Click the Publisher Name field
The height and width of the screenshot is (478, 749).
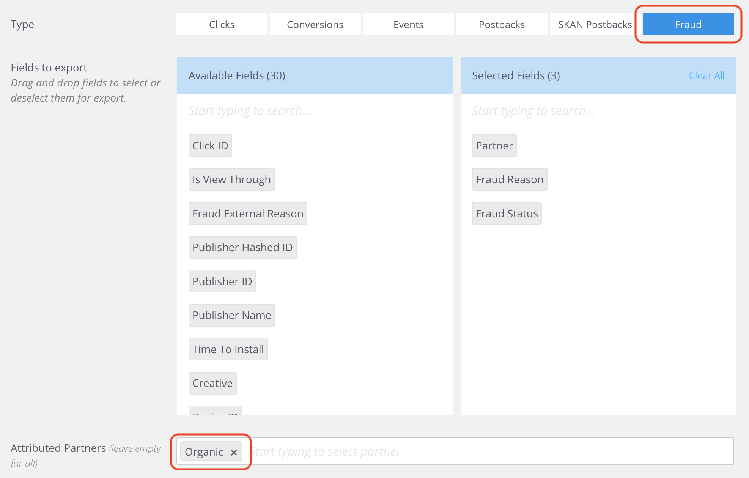(x=232, y=315)
